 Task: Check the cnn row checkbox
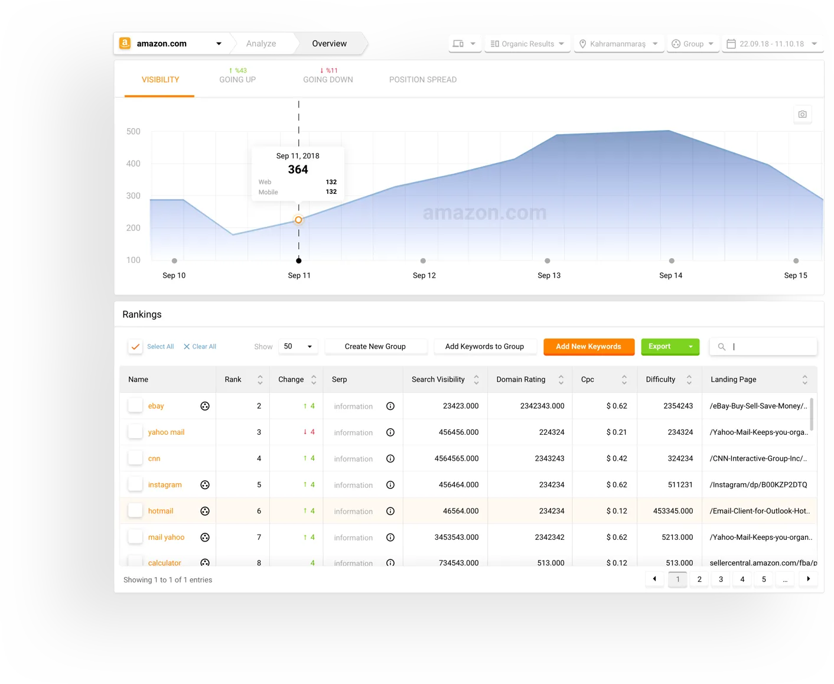click(135, 458)
